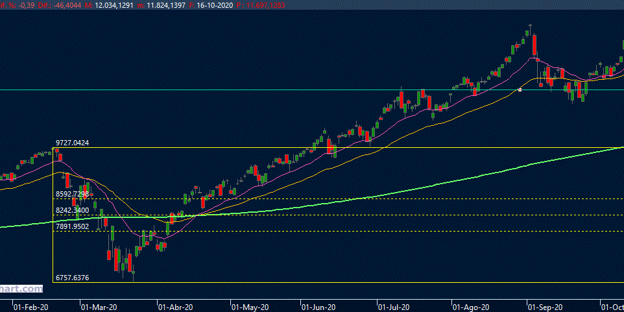Select the 8242.3400 level label
The width and height of the screenshot is (624, 312).
[x=72, y=210]
